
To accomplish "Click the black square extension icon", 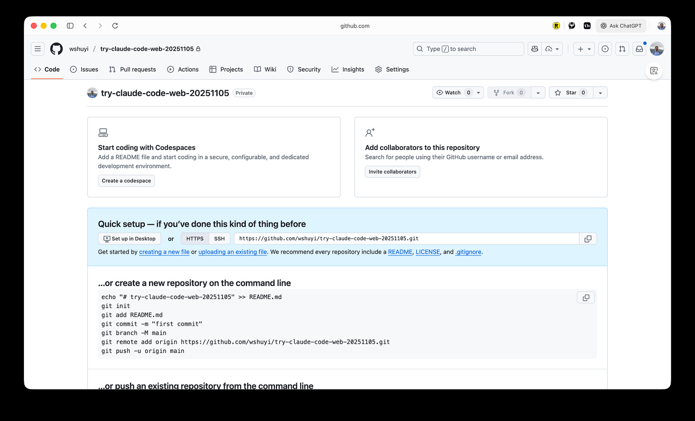I will tap(587, 26).
